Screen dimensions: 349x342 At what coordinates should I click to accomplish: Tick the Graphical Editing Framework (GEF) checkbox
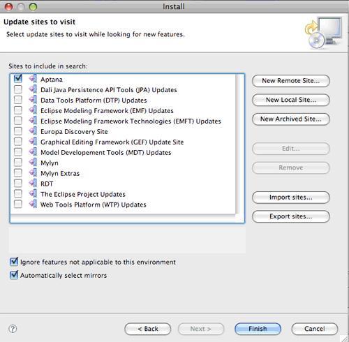coord(18,142)
